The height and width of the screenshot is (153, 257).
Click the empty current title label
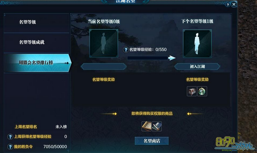click(103, 66)
